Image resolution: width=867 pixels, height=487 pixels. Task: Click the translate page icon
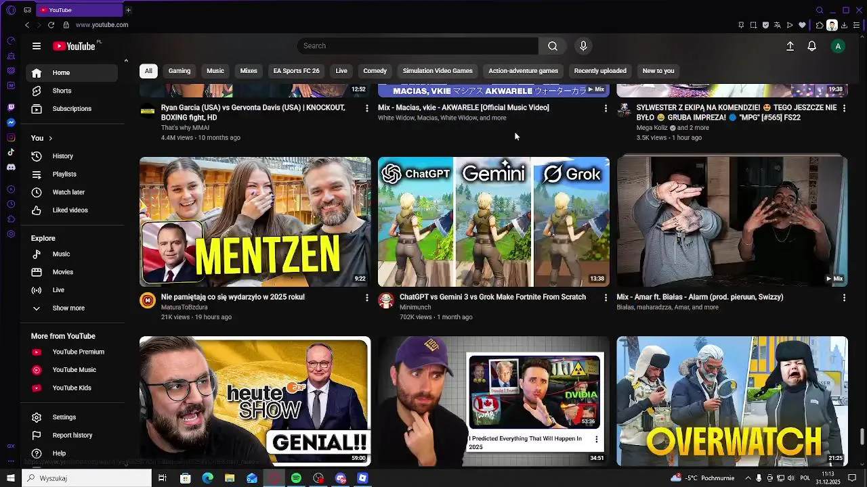click(x=778, y=25)
